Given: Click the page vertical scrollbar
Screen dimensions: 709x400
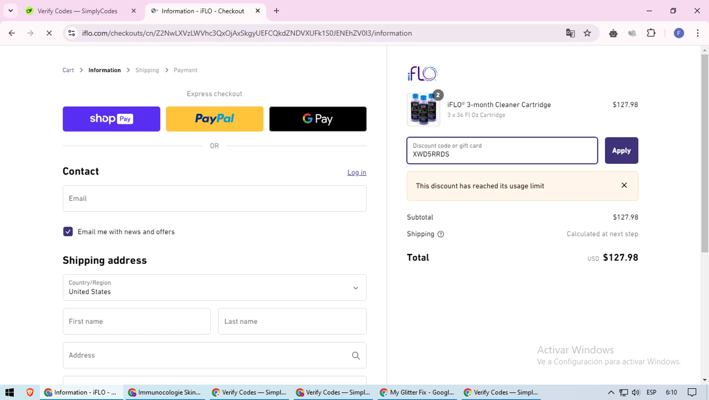Looking at the screenshot, I should point(704,153).
